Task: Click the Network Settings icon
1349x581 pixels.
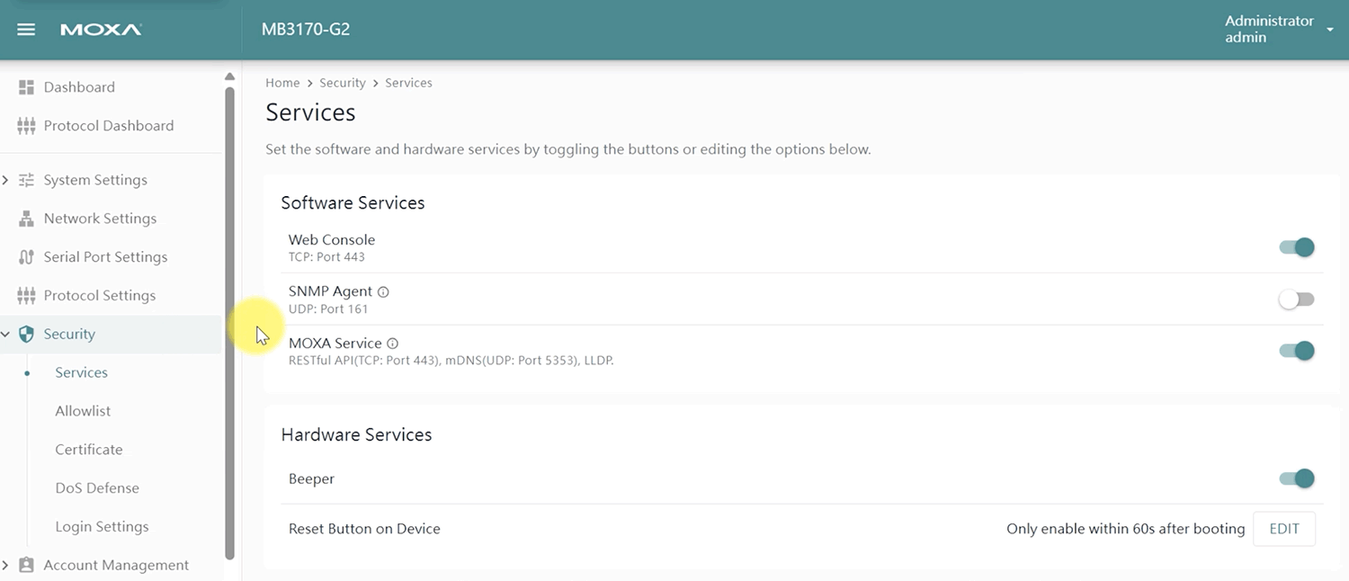Action: tap(26, 219)
